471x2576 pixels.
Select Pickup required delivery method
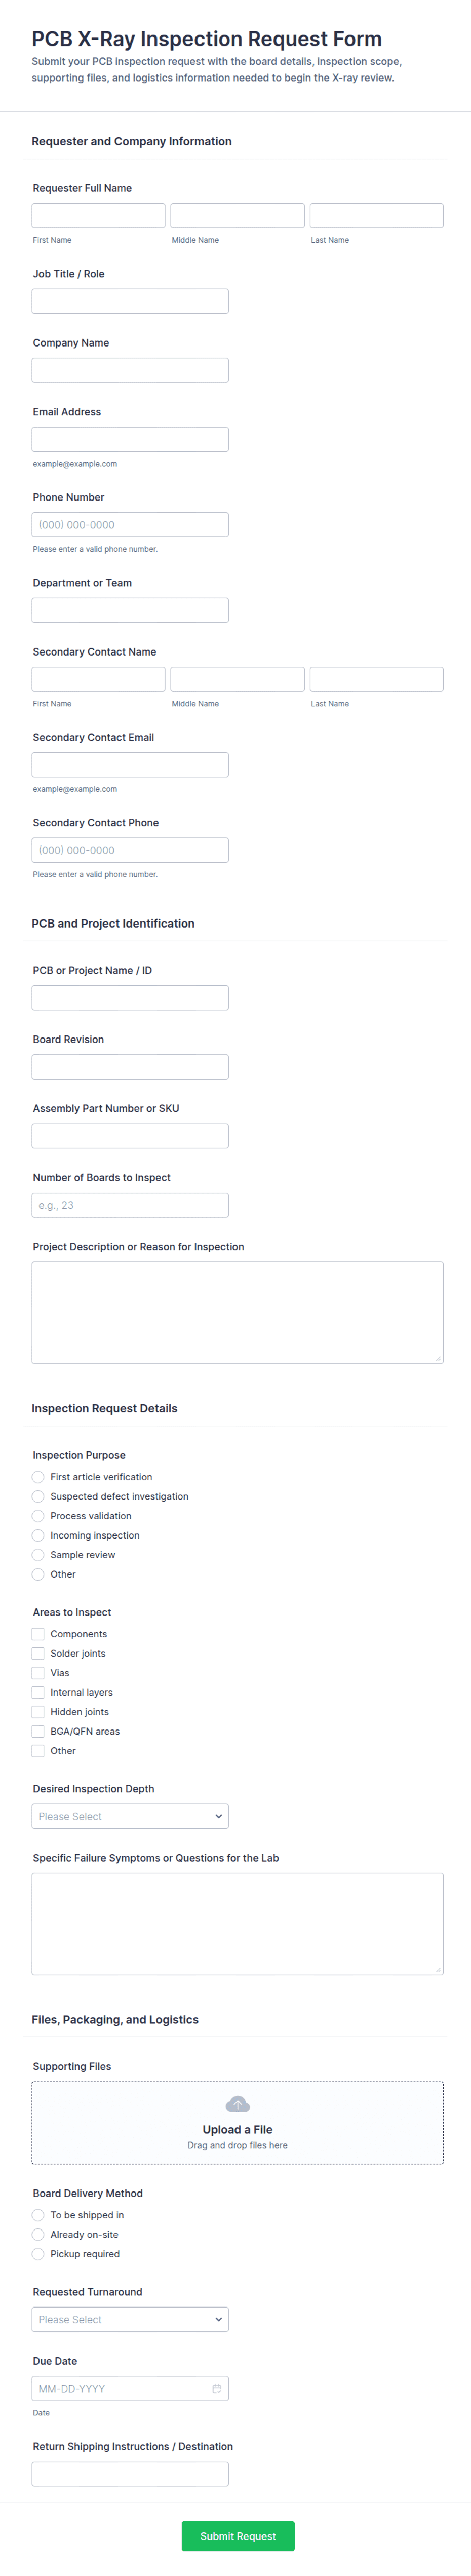[x=38, y=2254]
